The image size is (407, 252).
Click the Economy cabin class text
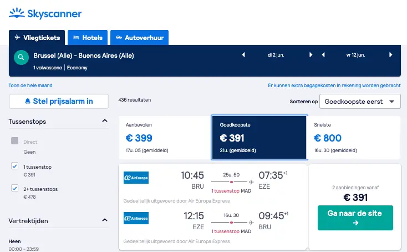coord(77,68)
